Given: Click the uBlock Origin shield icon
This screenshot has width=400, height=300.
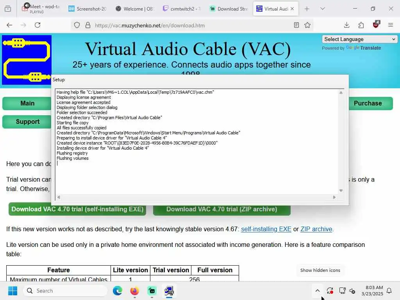Looking at the screenshot, I should [x=376, y=25].
